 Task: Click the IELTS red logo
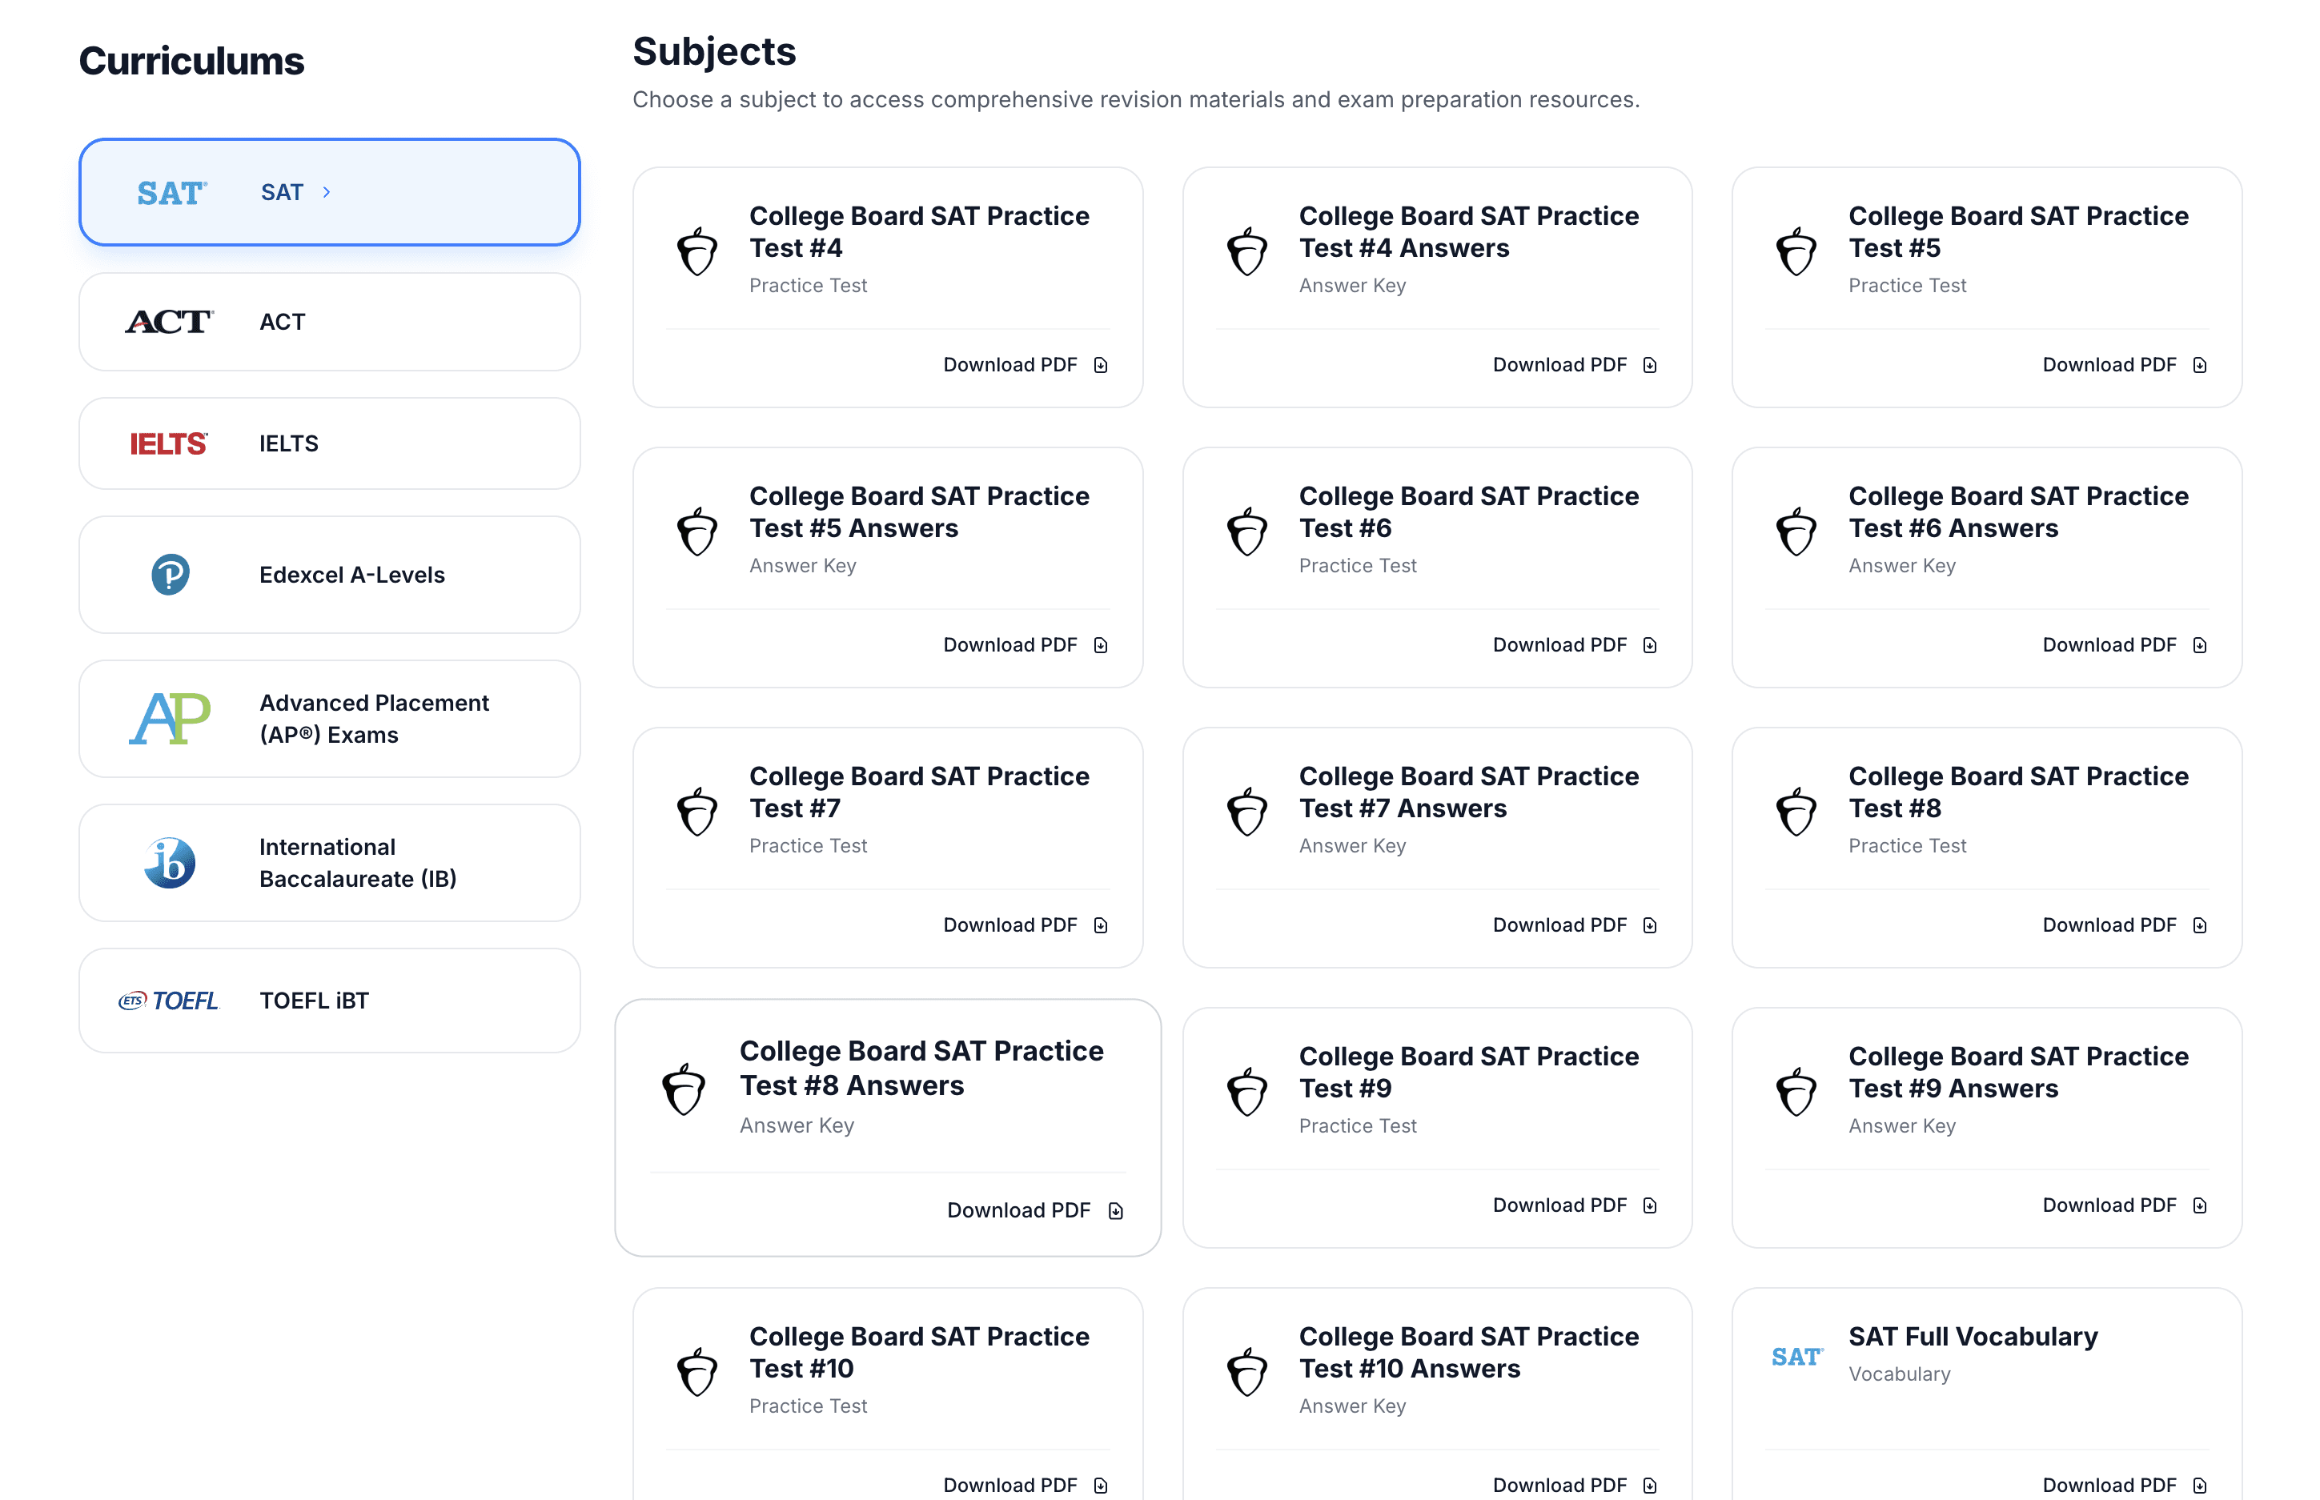pyautogui.click(x=168, y=444)
